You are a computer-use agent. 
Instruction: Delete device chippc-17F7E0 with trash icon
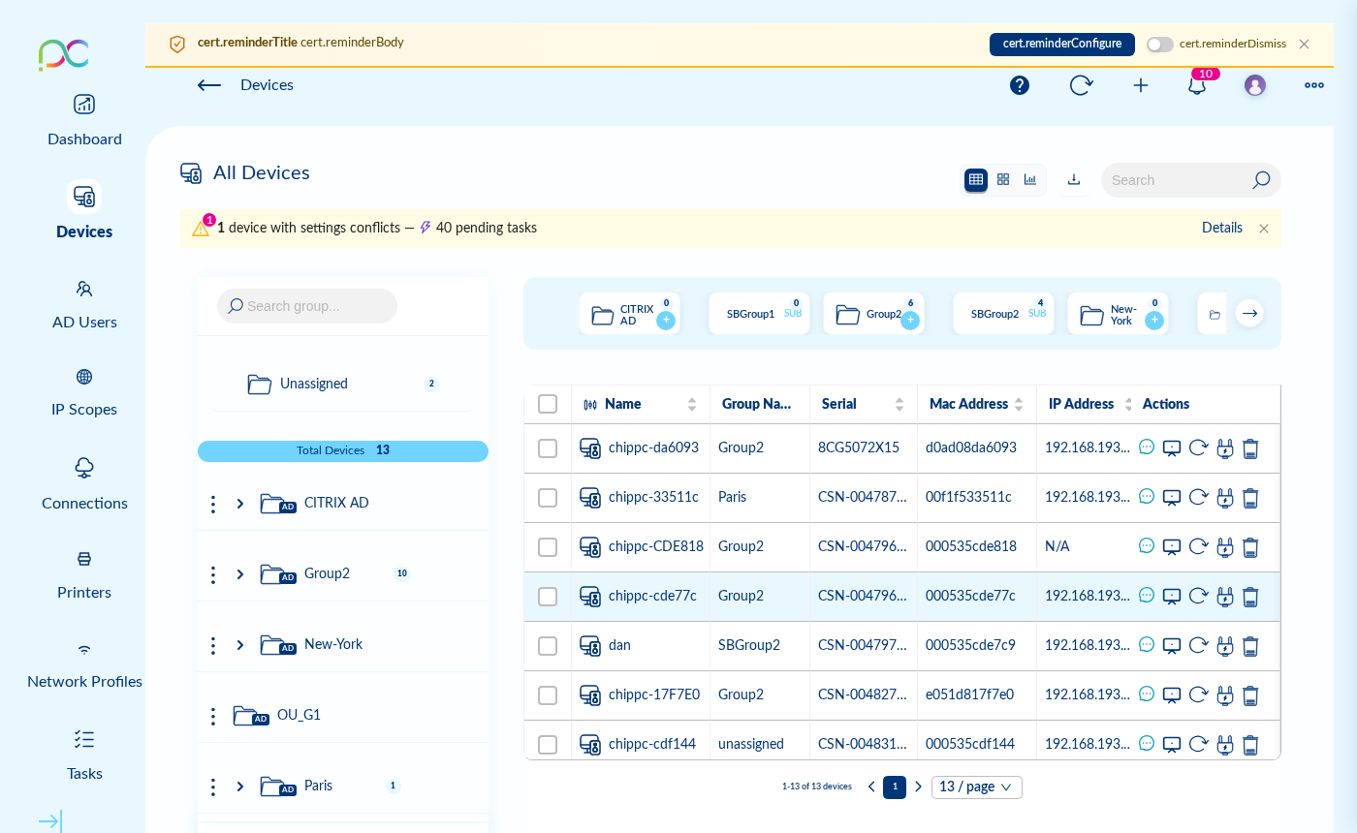1250,695
